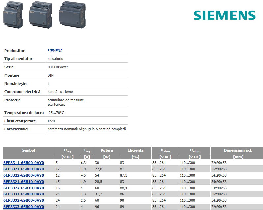
Task: Click efficiency value 90
Action: coord(122,201)
